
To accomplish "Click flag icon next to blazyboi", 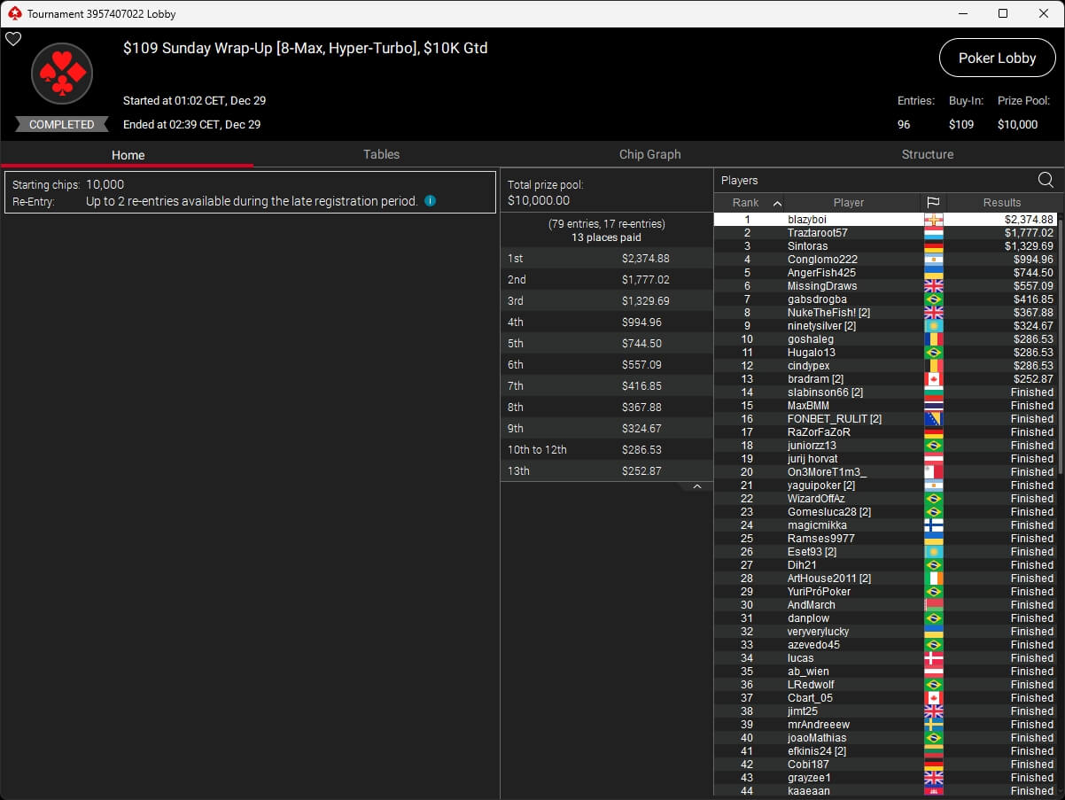I will [933, 220].
